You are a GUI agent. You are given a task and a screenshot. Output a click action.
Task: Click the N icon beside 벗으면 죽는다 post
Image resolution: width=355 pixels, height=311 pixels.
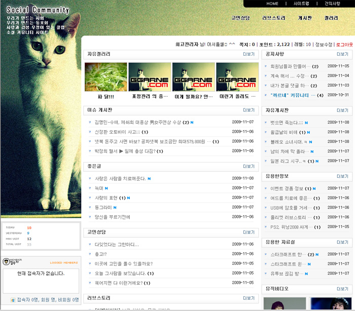click(x=306, y=123)
